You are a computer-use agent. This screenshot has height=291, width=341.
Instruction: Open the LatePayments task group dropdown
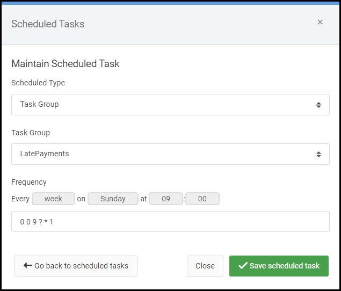[170, 154]
